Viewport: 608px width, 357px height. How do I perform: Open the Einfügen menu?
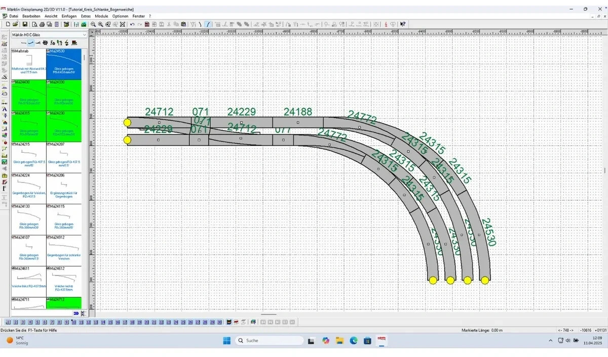click(69, 16)
